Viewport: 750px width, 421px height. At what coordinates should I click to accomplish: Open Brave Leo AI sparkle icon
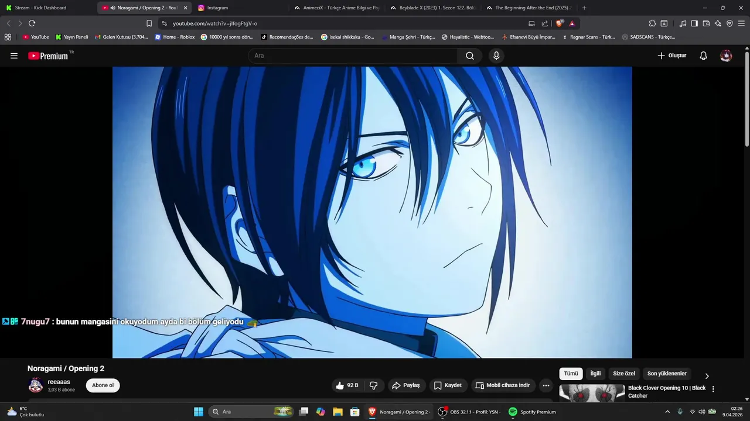tap(718, 23)
